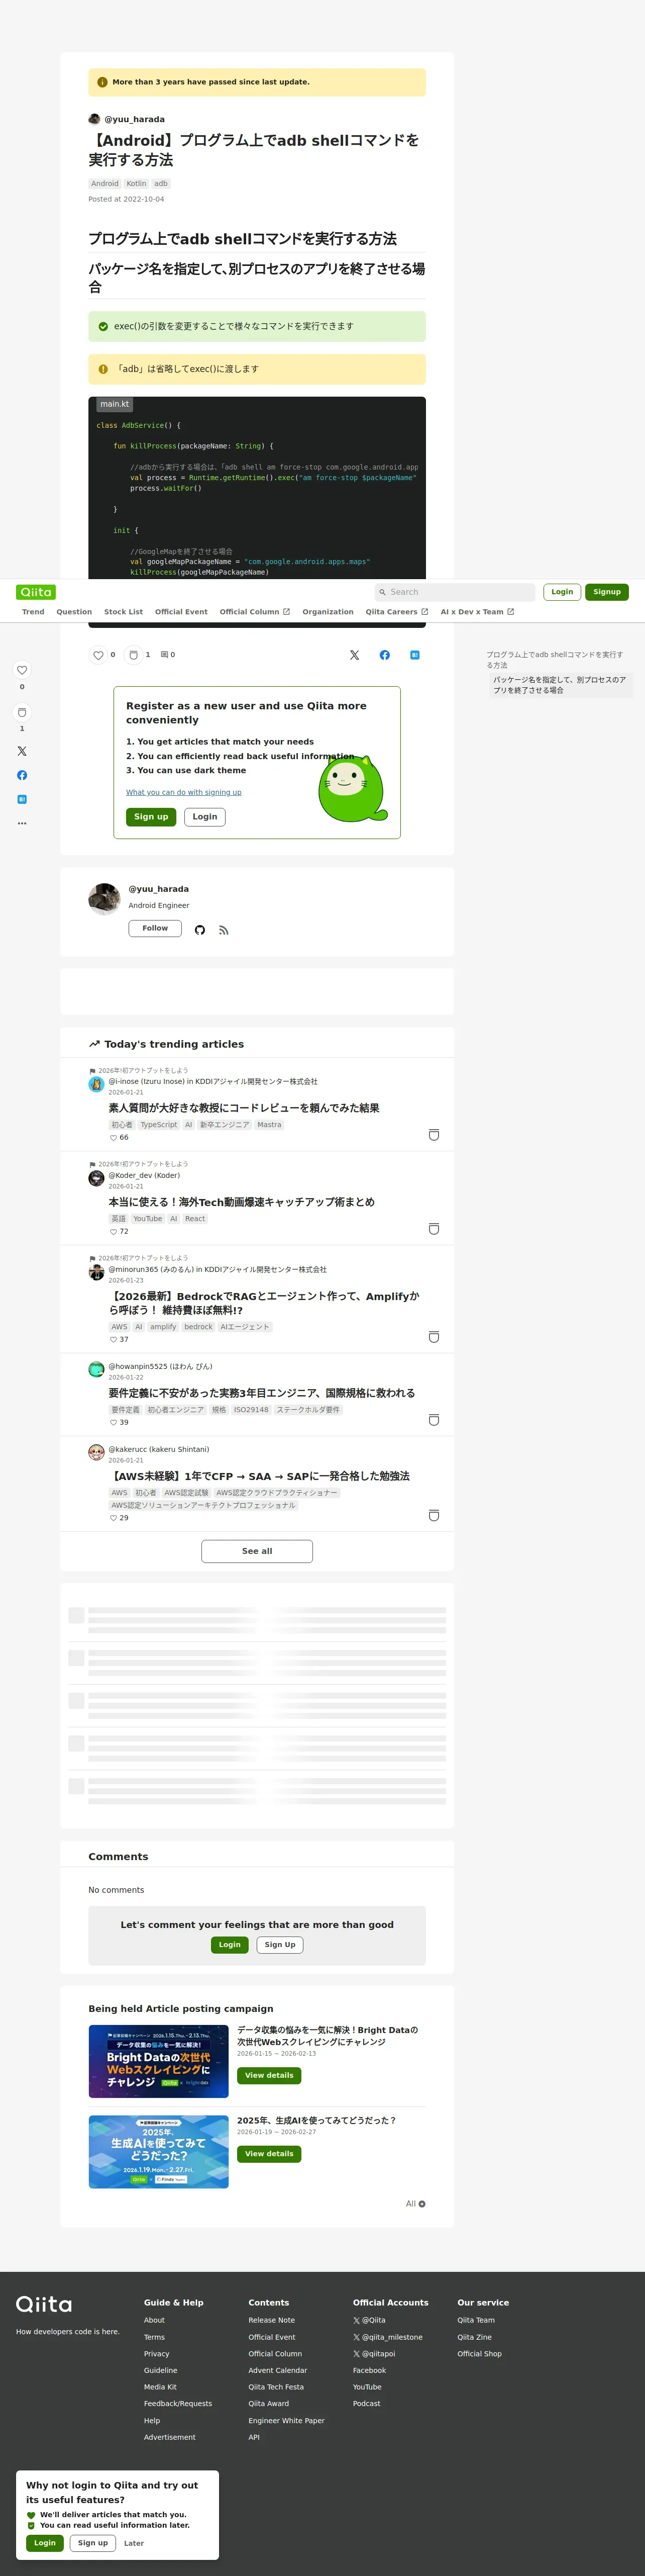Stock the article from the side rail
Screen dimensions: 645x2576
(22, 712)
